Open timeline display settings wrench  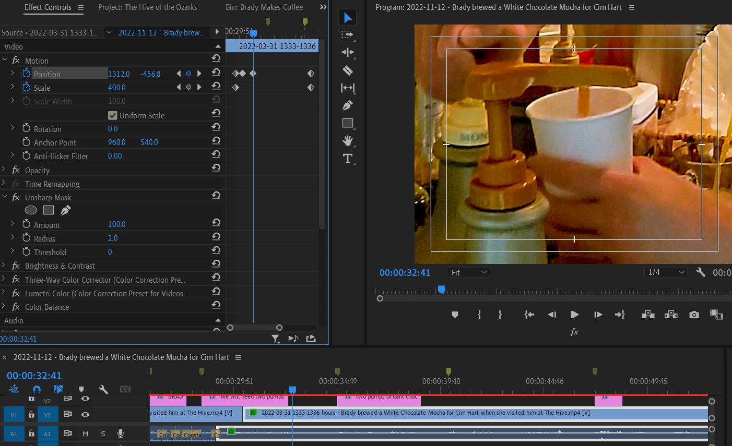(103, 389)
